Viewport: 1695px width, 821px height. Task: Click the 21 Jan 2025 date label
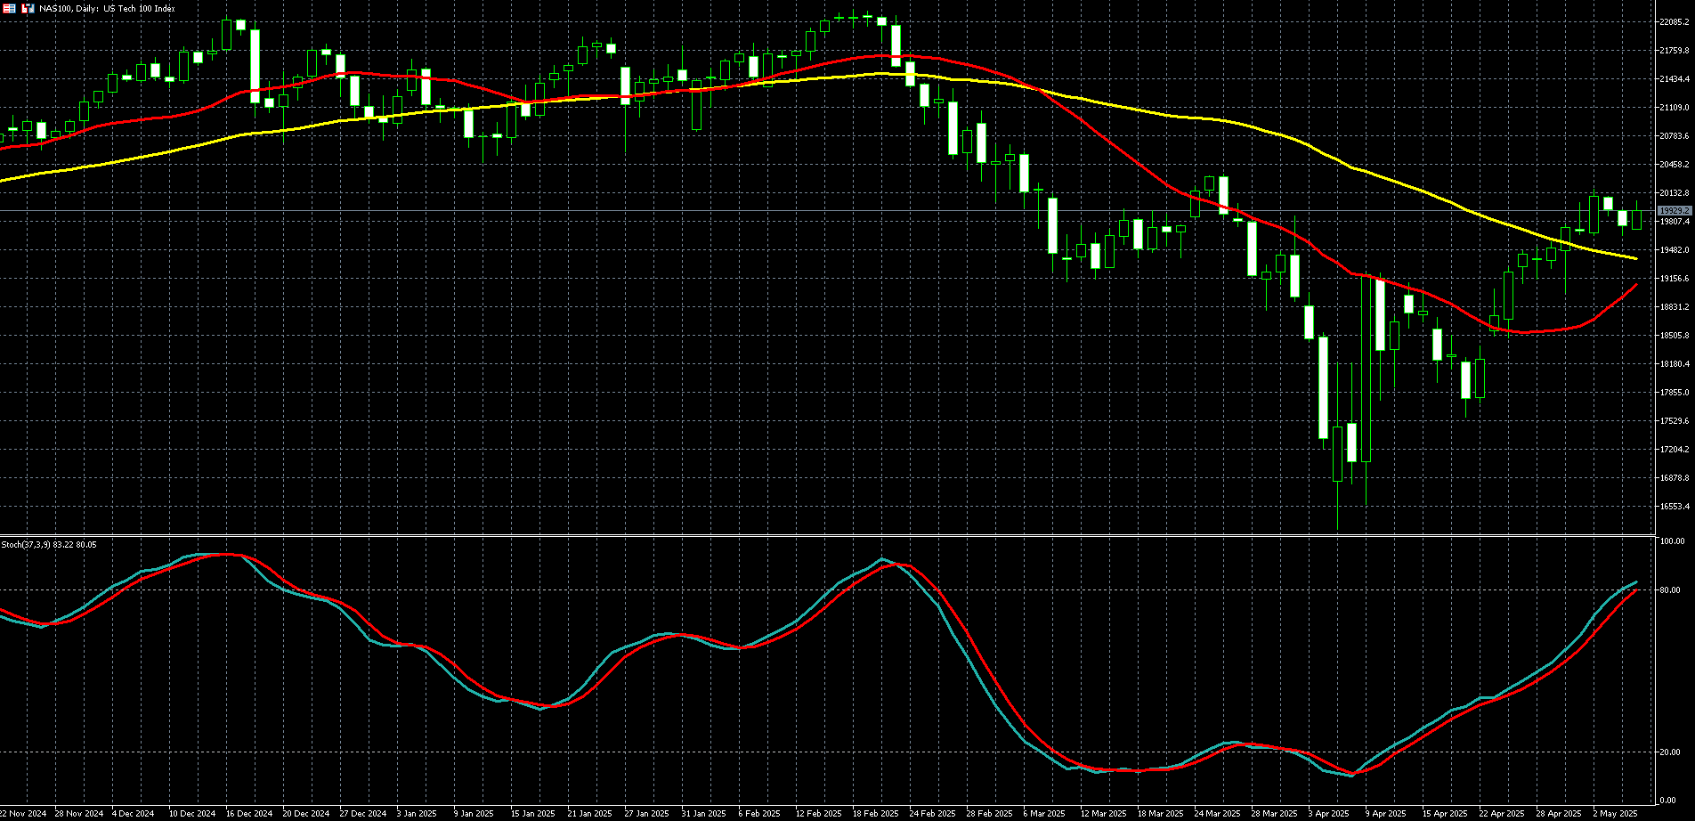point(589,814)
